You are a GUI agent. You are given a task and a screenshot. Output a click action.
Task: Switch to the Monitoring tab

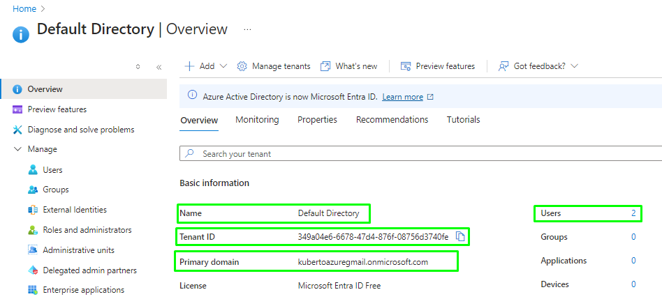(x=257, y=120)
